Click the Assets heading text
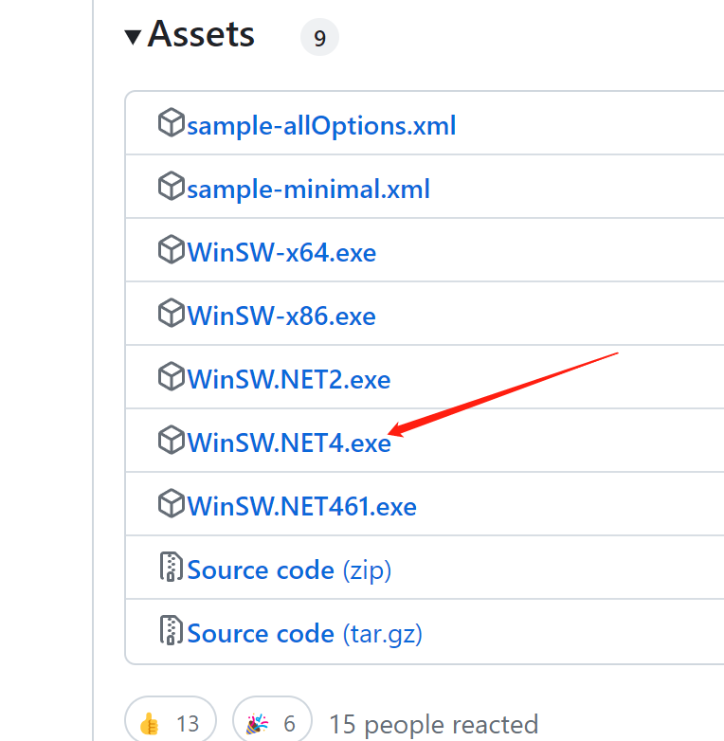Image resolution: width=724 pixels, height=741 pixels. pos(201,34)
